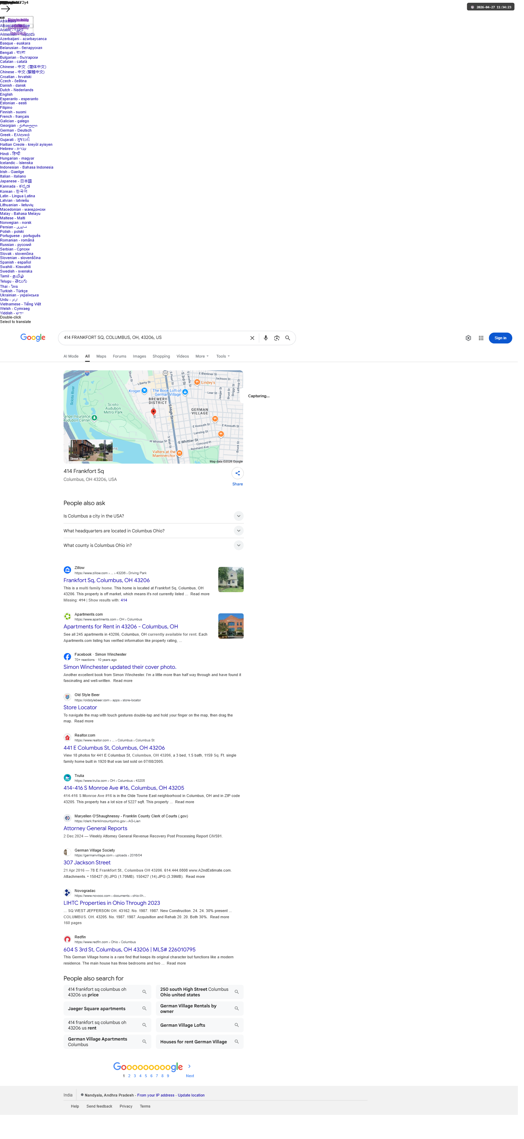
Task: Click the Sign in button
Action: click(x=500, y=338)
